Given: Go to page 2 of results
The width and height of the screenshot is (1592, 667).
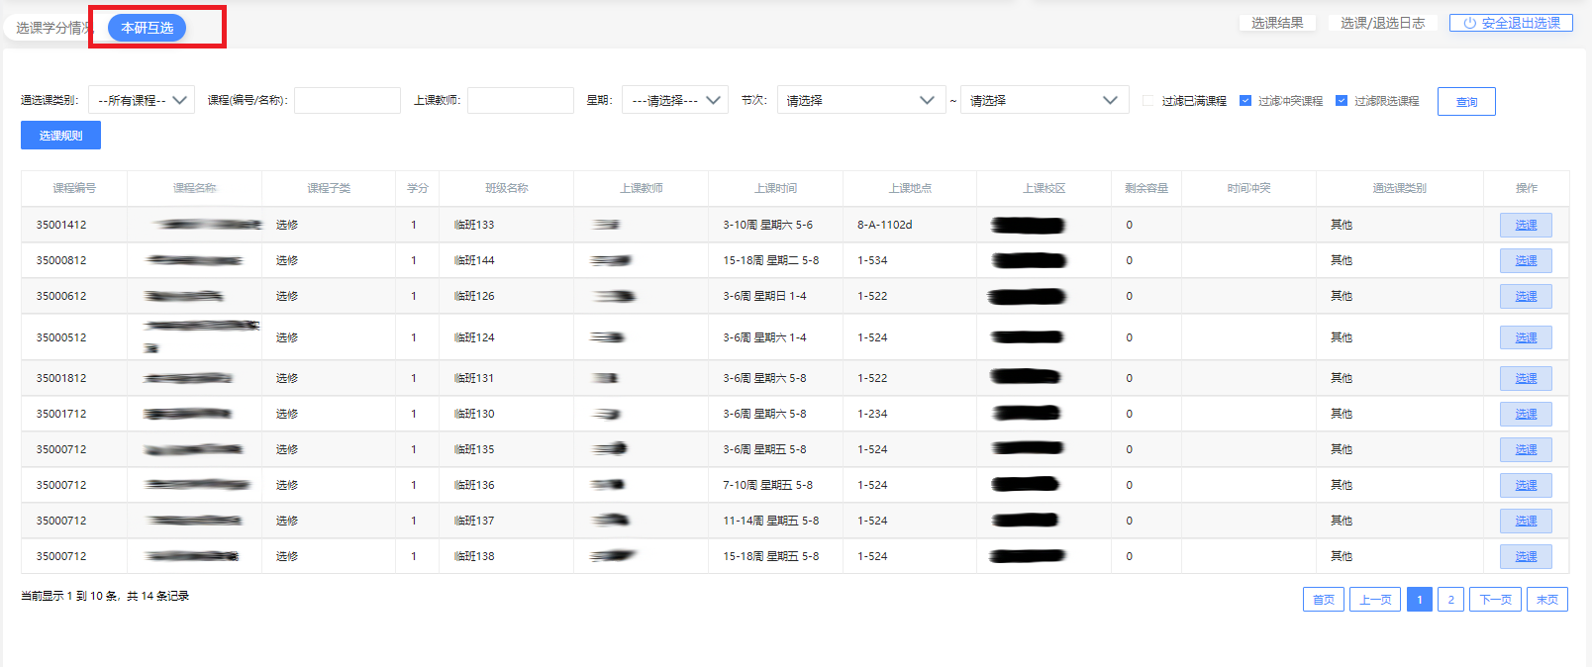Looking at the screenshot, I should (1450, 600).
